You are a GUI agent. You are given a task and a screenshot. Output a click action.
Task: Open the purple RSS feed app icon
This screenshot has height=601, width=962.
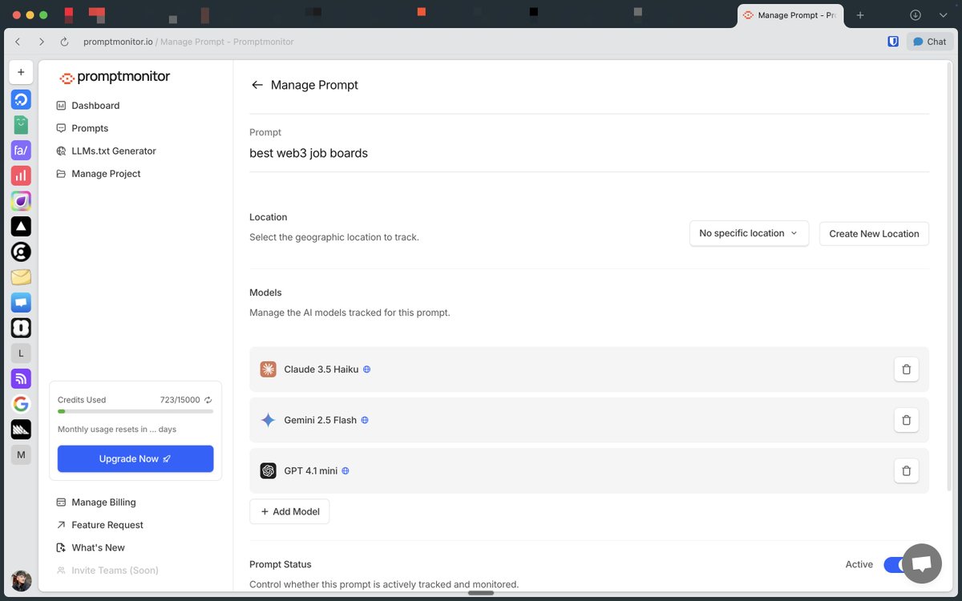coord(21,378)
